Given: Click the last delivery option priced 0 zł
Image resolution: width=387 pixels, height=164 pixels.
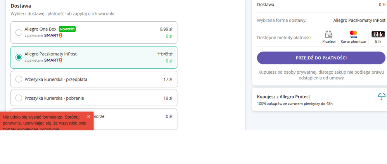Looking at the screenshot, I should (x=94, y=119).
